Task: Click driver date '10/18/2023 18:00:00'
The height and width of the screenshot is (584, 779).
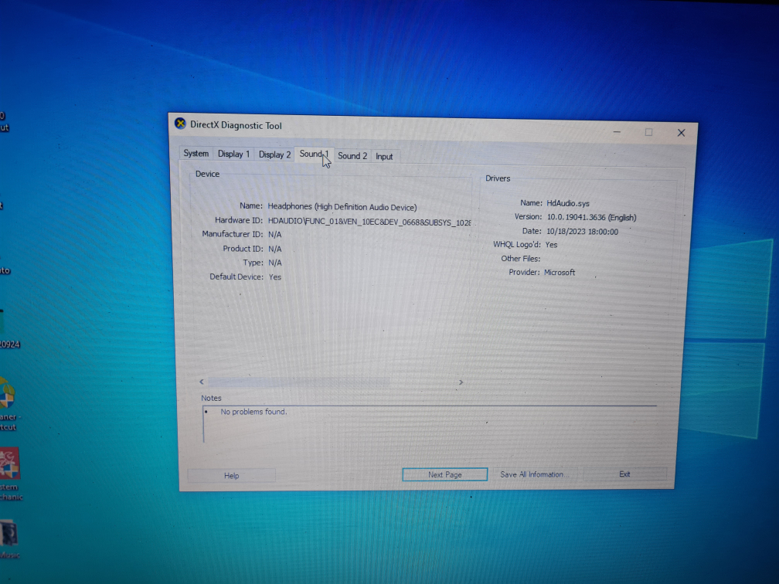Action: pos(582,232)
